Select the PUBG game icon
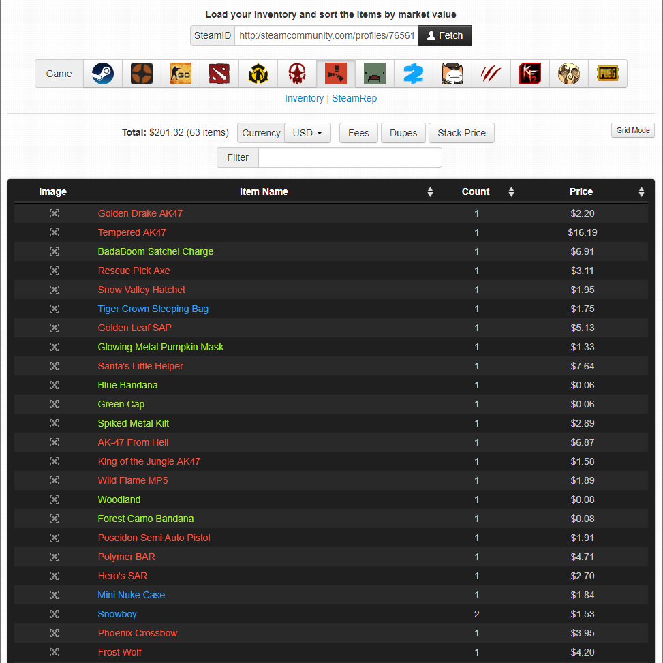This screenshot has height=663, width=663. click(608, 74)
